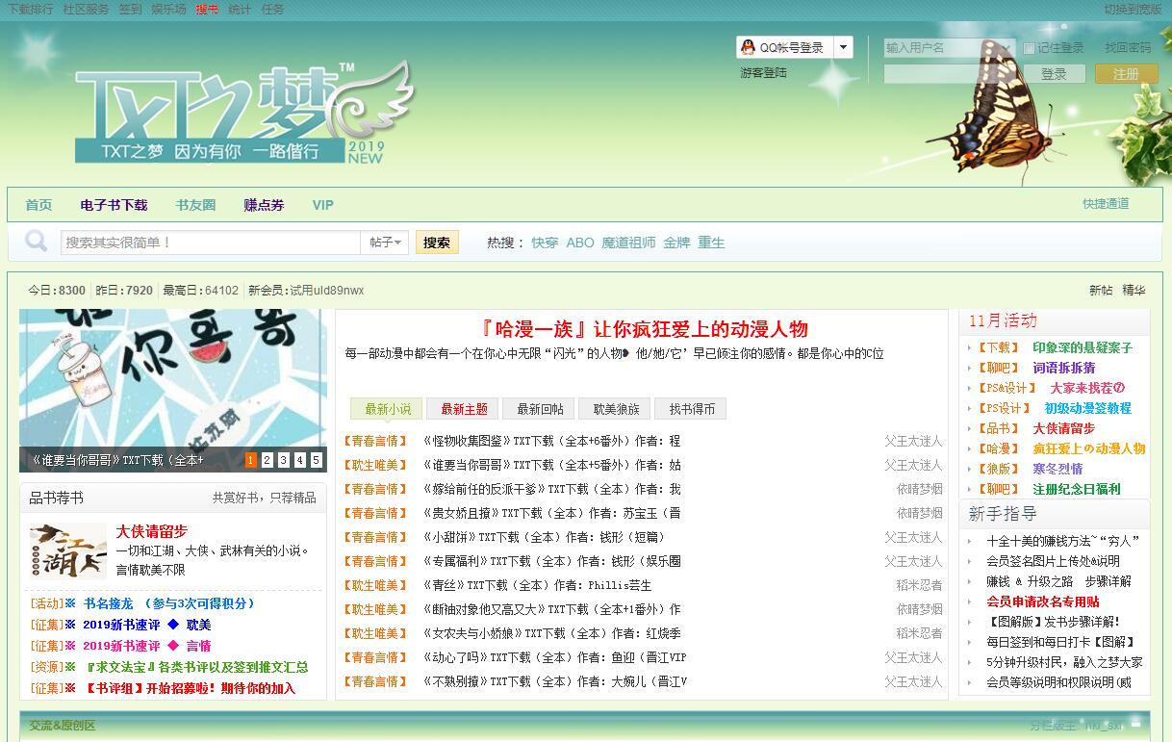Click the 找回密码 link
Viewport: 1172px width, 742px height.
pyautogui.click(x=1127, y=47)
